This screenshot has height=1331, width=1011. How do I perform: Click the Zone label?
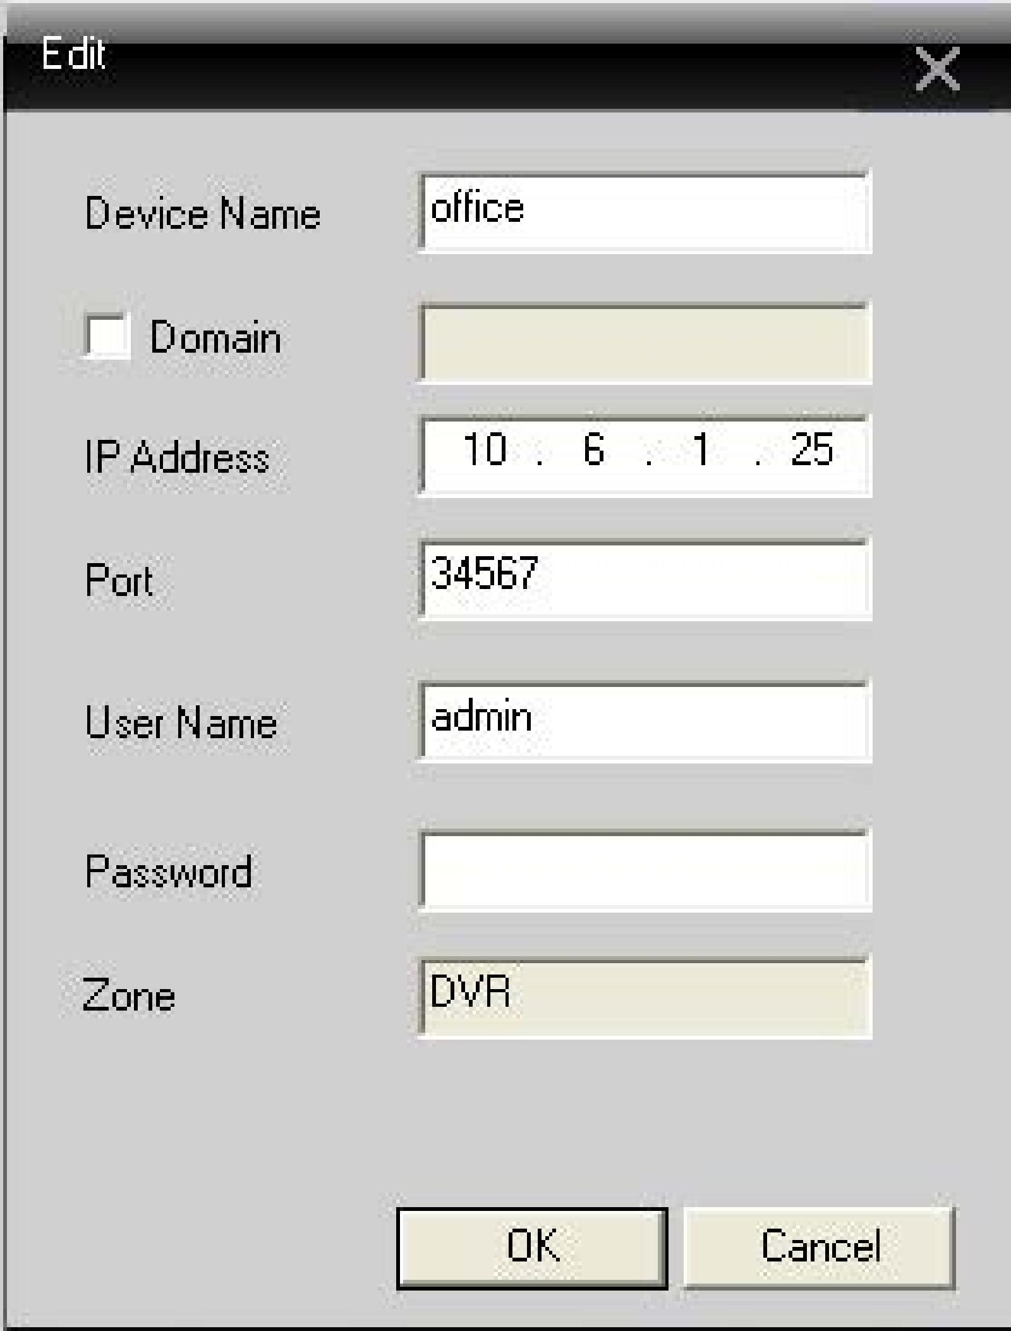pyautogui.click(x=129, y=995)
